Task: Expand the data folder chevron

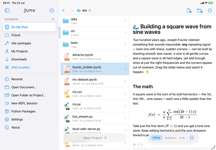Action: 125,21
